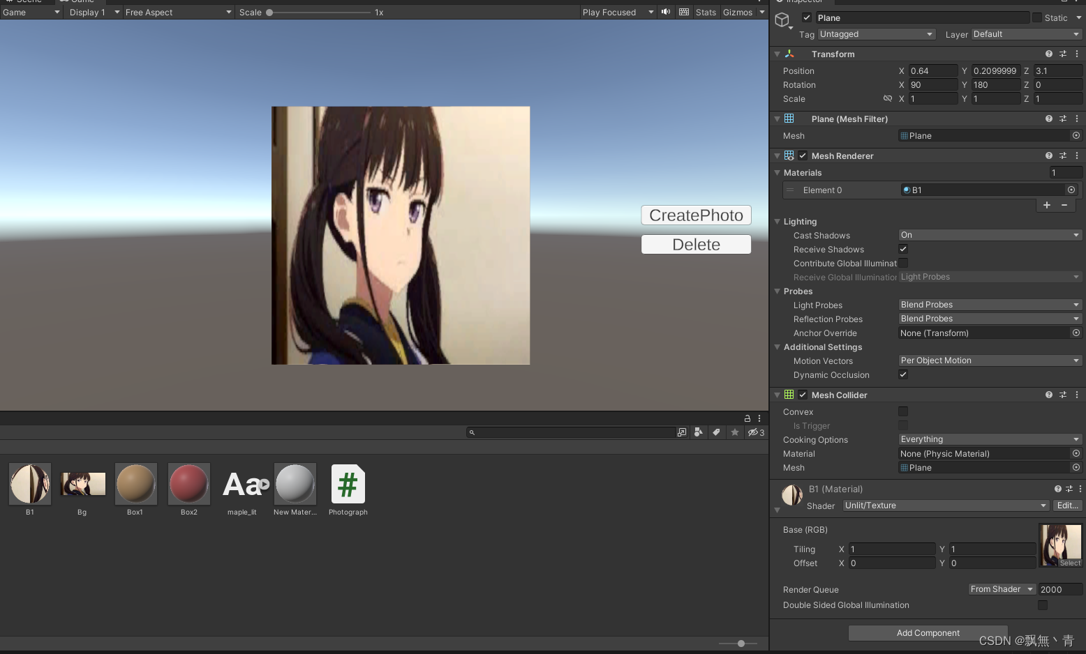Open Render Queue From Shader dropdown
The width and height of the screenshot is (1086, 654).
tap(1002, 589)
